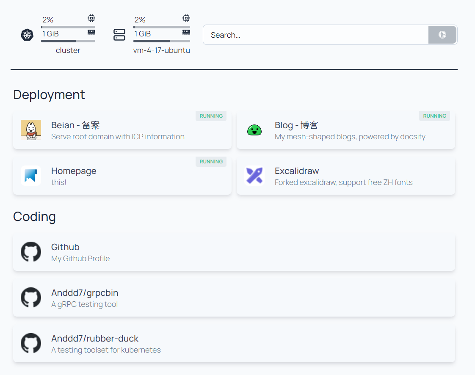The height and width of the screenshot is (375, 475).
Task: Click the CPU chip icon in cluster widget
Action: coord(91,18)
